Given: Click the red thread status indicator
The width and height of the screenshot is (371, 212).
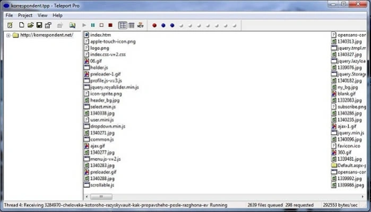Looking at the screenshot, I should click(x=154, y=25).
